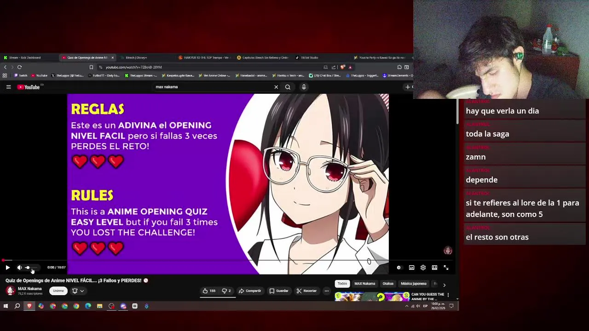Close the Quiz de Openings tab
This screenshot has width=589, height=331.
coord(112,57)
